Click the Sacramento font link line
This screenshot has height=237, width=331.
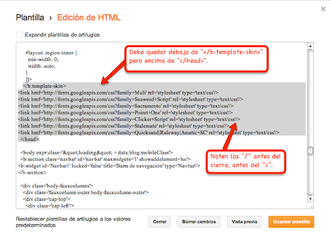pos(126,106)
